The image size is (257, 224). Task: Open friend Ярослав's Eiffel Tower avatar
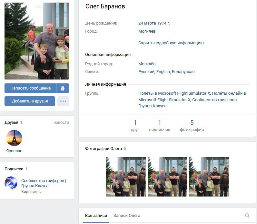pyautogui.click(x=14, y=138)
